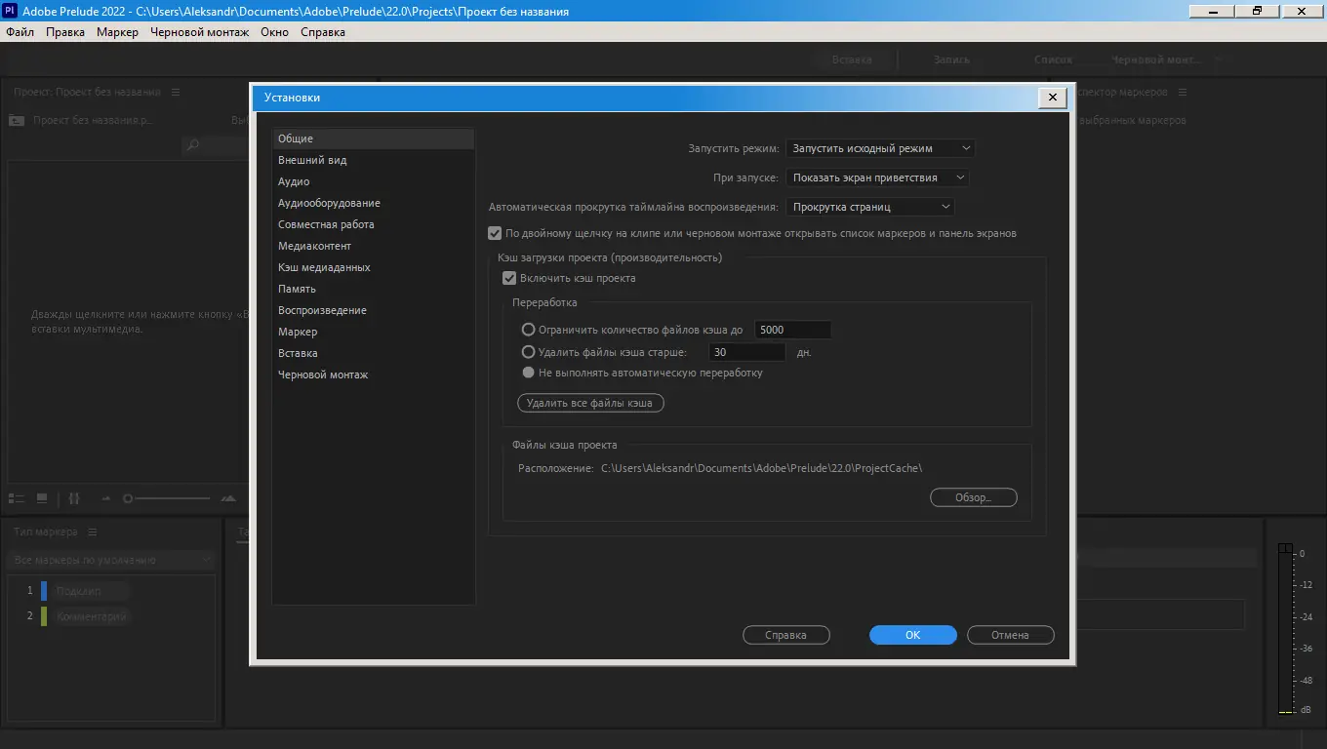Select Ограничить количество файлов кэша radio
The width and height of the screenshot is (1327, 749).
pyautogui.click(x=529, y=330)
